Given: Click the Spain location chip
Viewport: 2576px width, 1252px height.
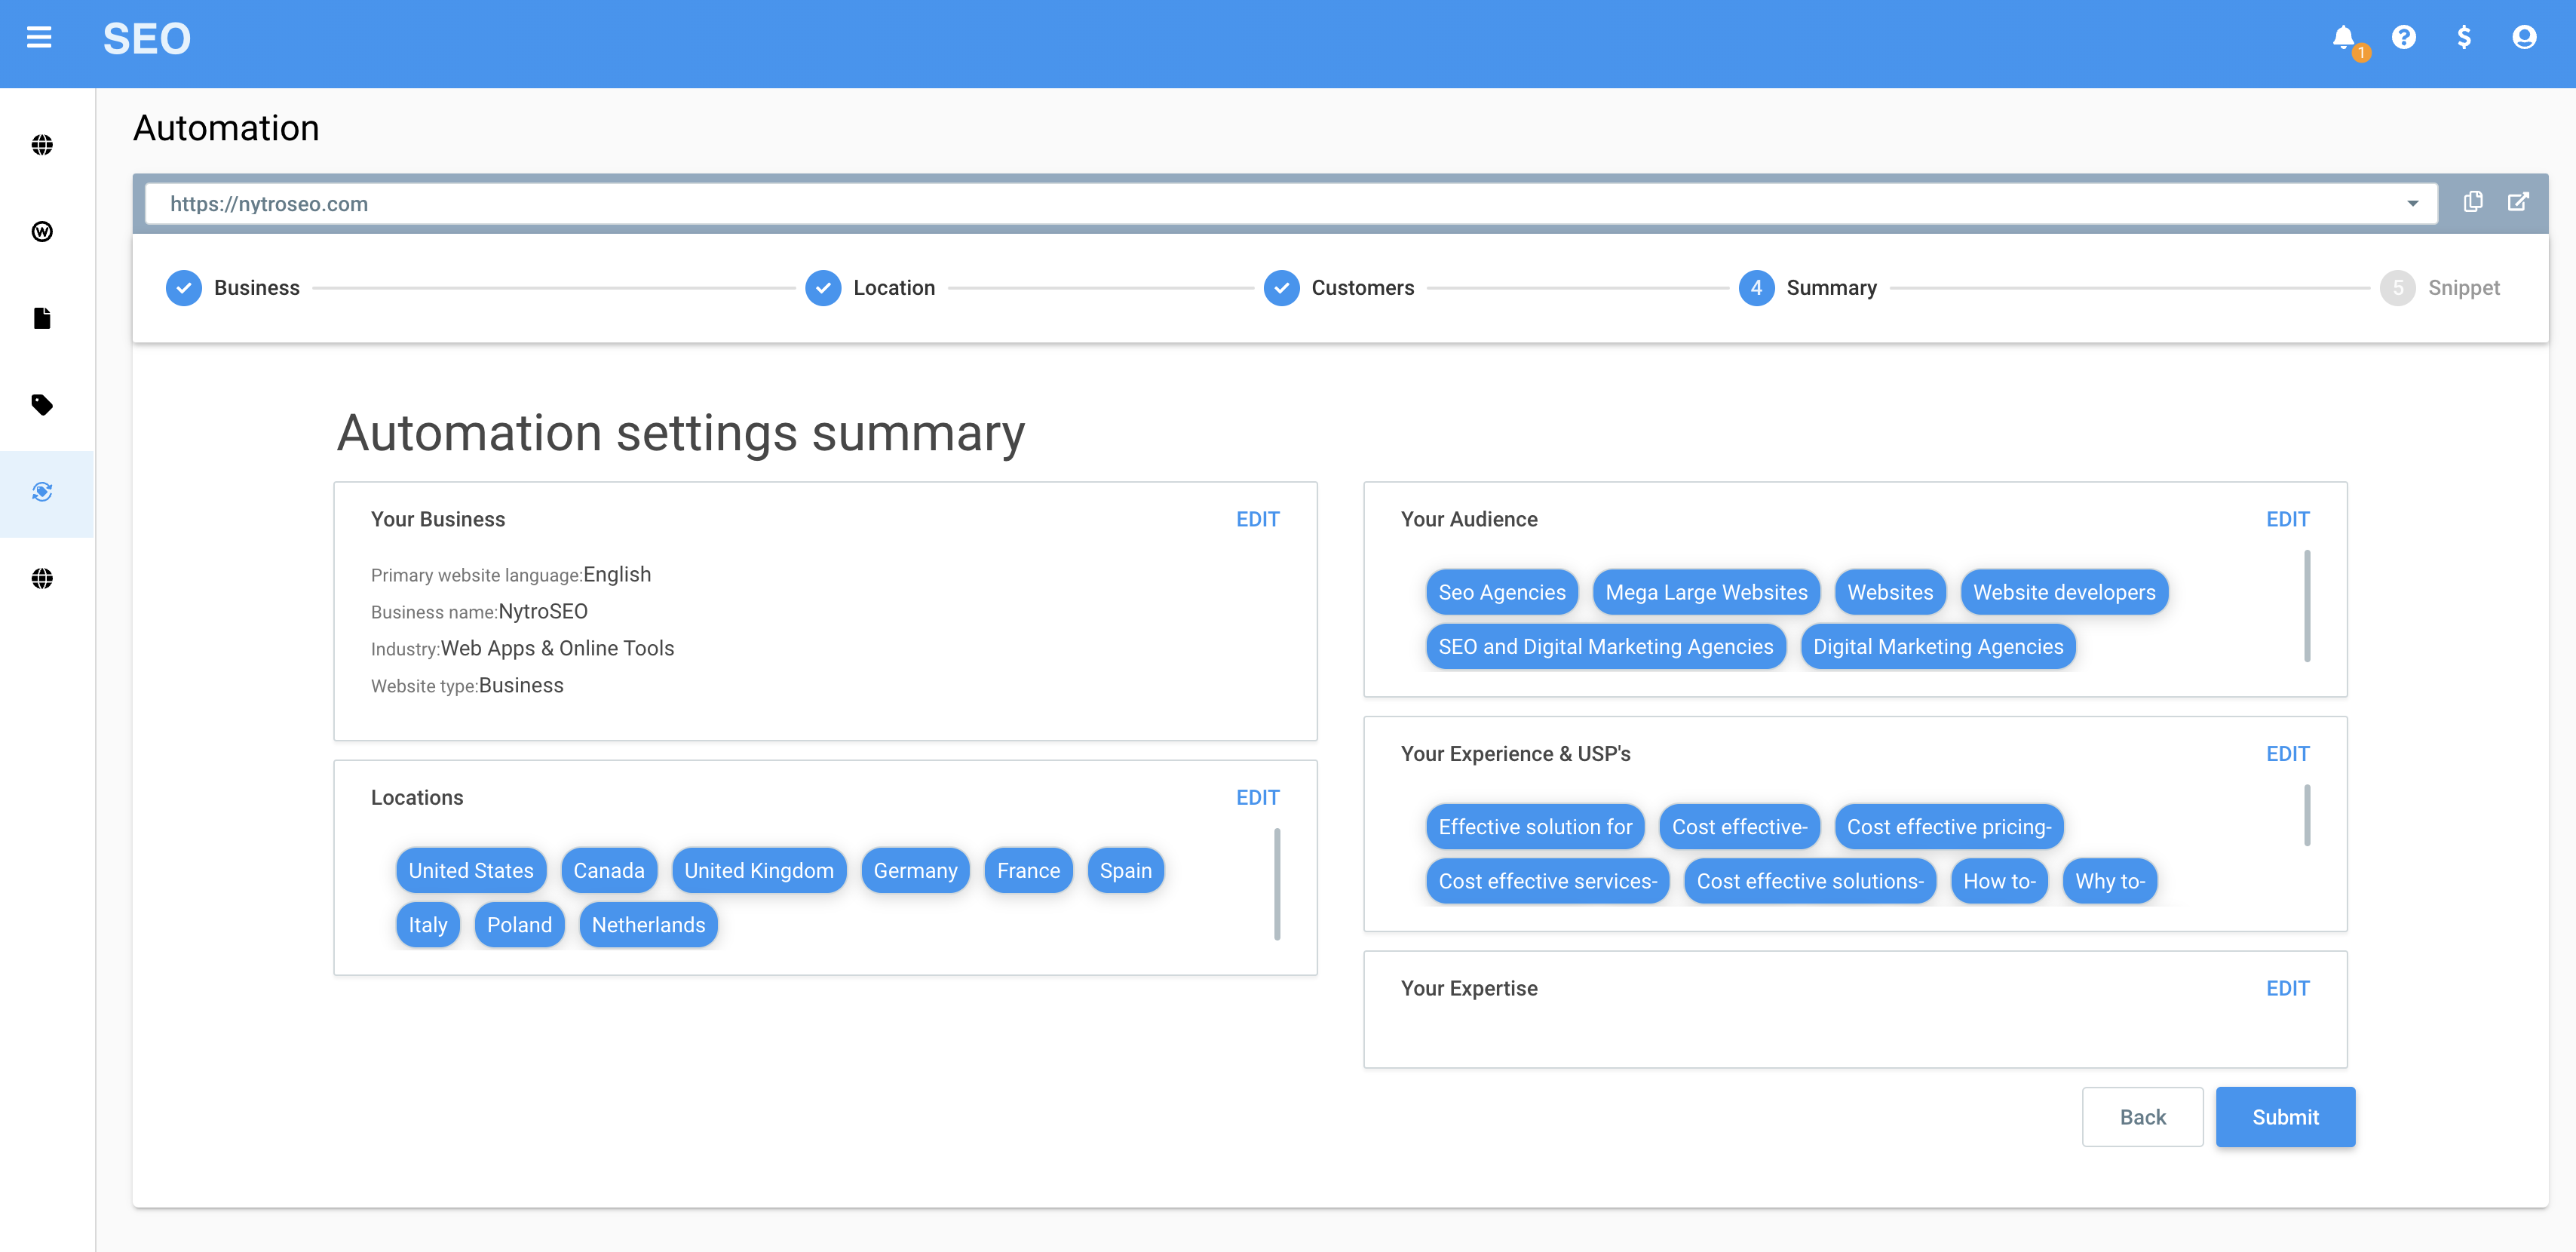Looking at the screenshot, I should pos(1126,871).
